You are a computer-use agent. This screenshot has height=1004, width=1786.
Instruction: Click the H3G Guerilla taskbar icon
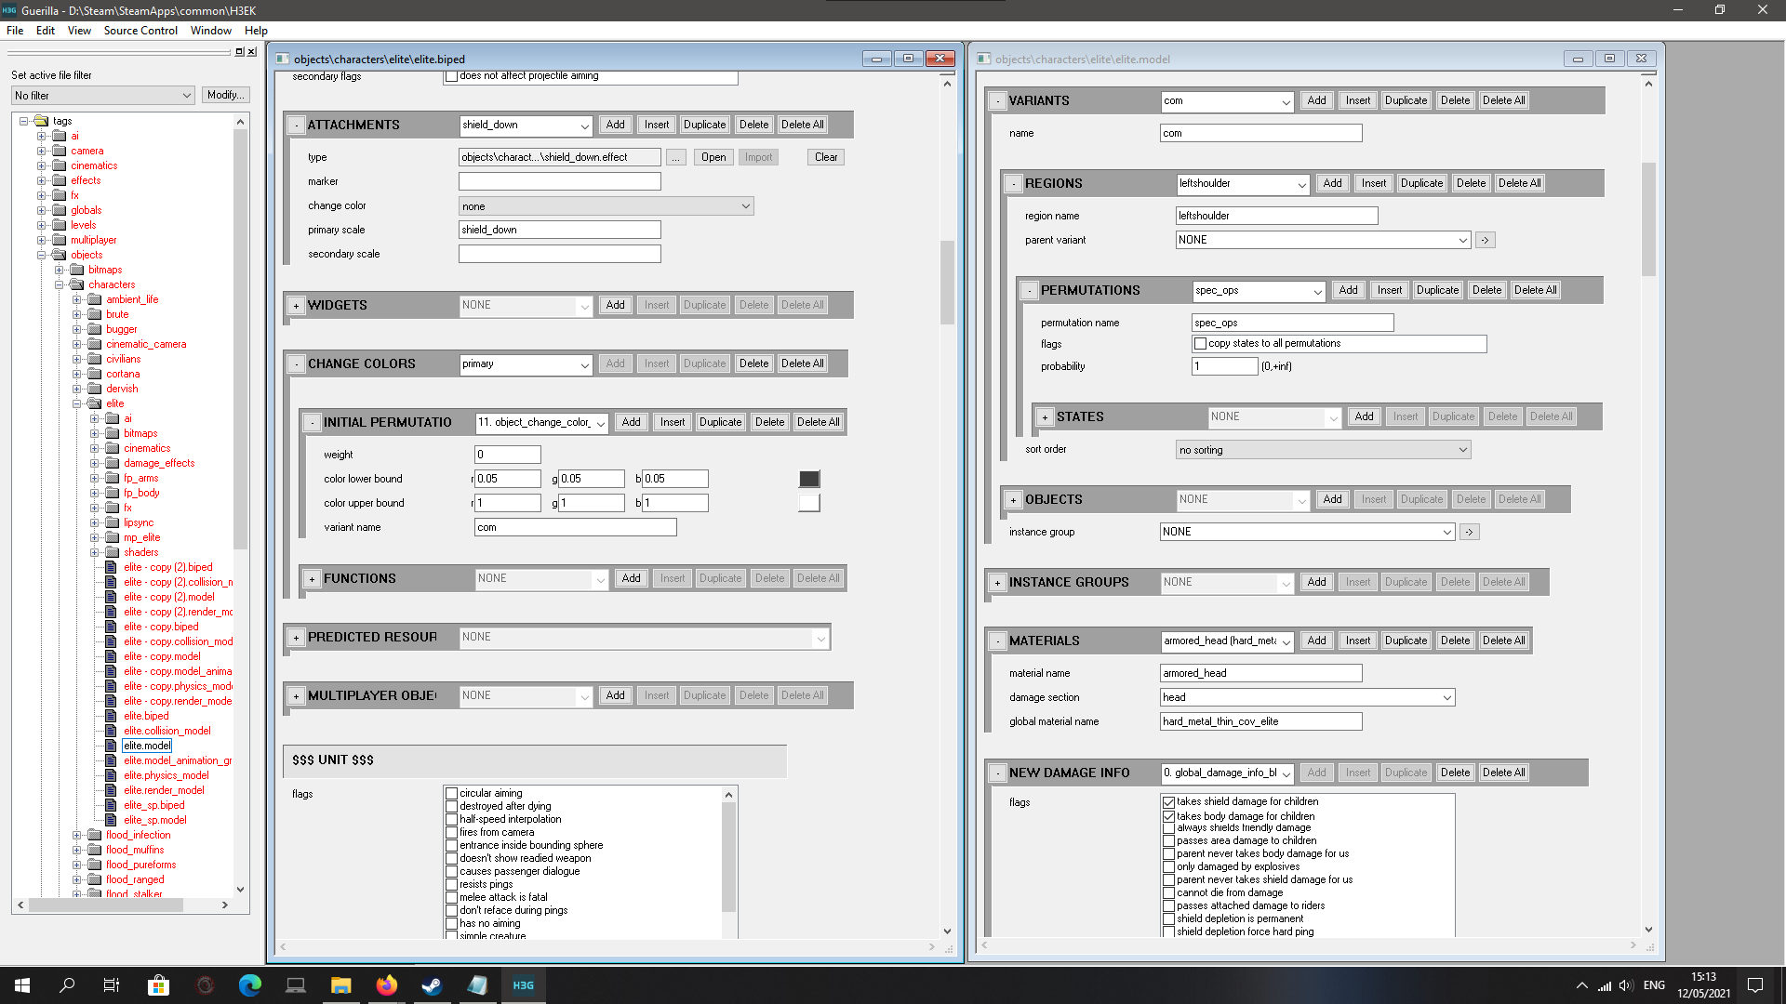point(523,985)
